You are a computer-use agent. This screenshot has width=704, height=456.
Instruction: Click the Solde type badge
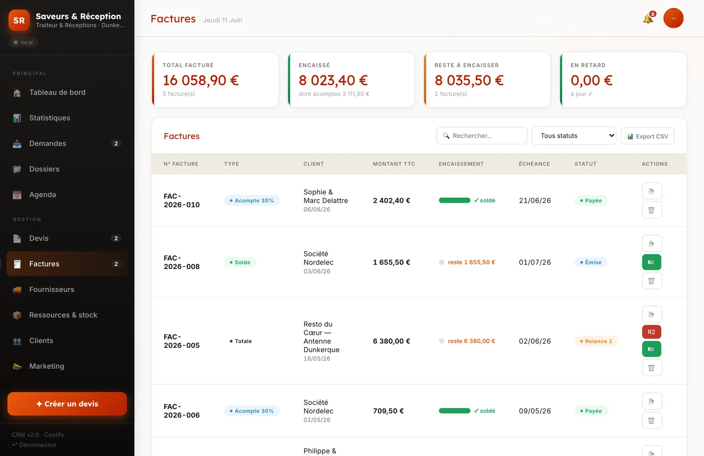pyautogui.click(x=240, y=262)
